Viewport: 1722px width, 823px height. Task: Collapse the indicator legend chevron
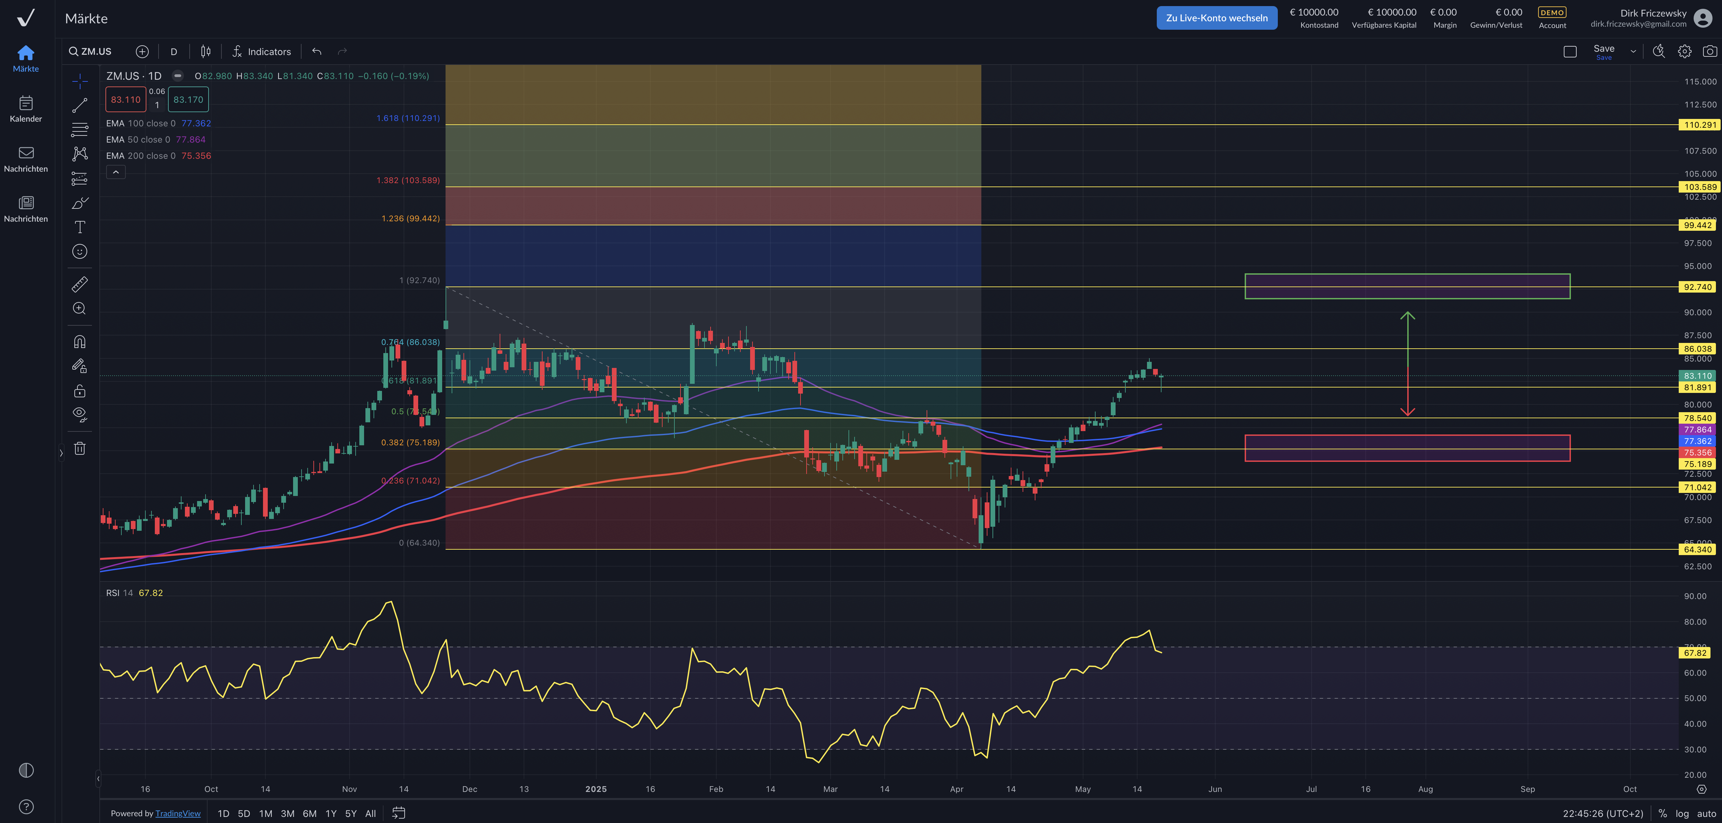pos(116,172)
